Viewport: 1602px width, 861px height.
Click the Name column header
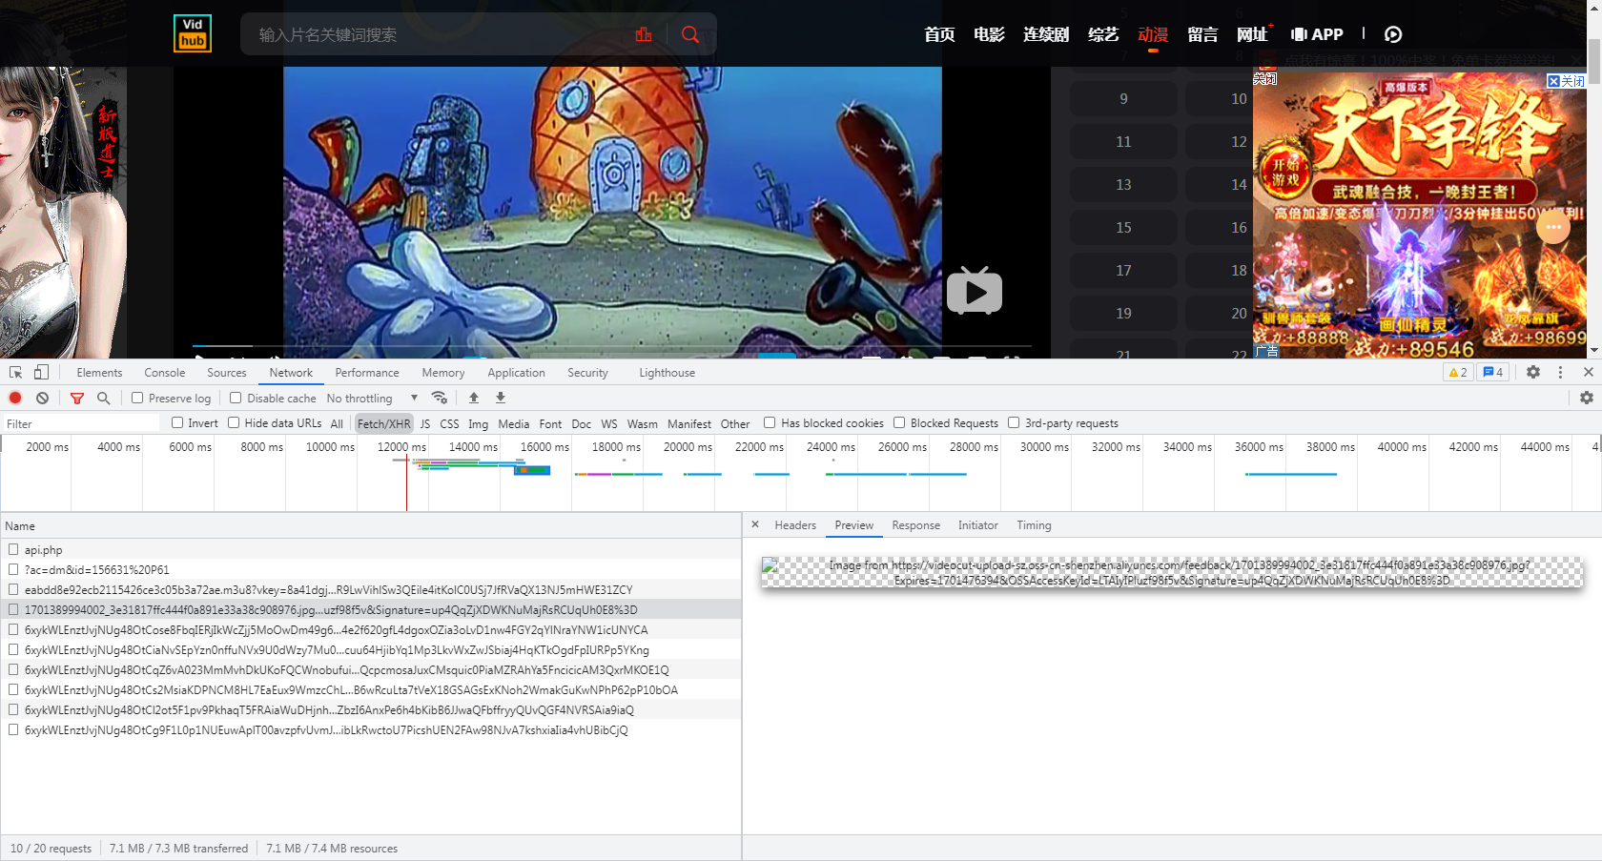pos(371,525)
